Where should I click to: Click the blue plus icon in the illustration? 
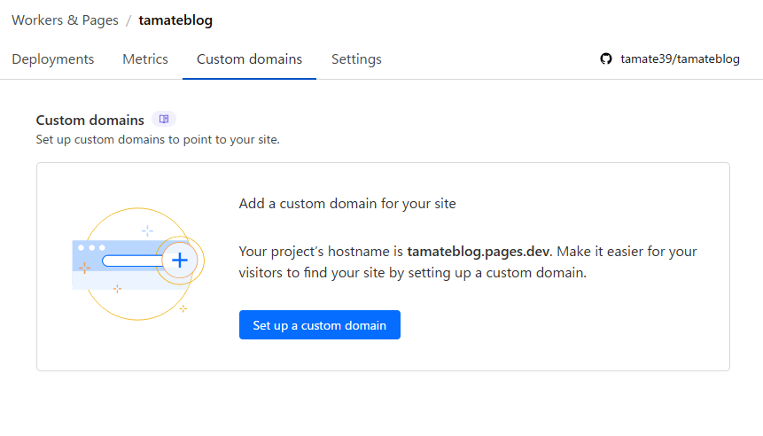pos(180,261)
